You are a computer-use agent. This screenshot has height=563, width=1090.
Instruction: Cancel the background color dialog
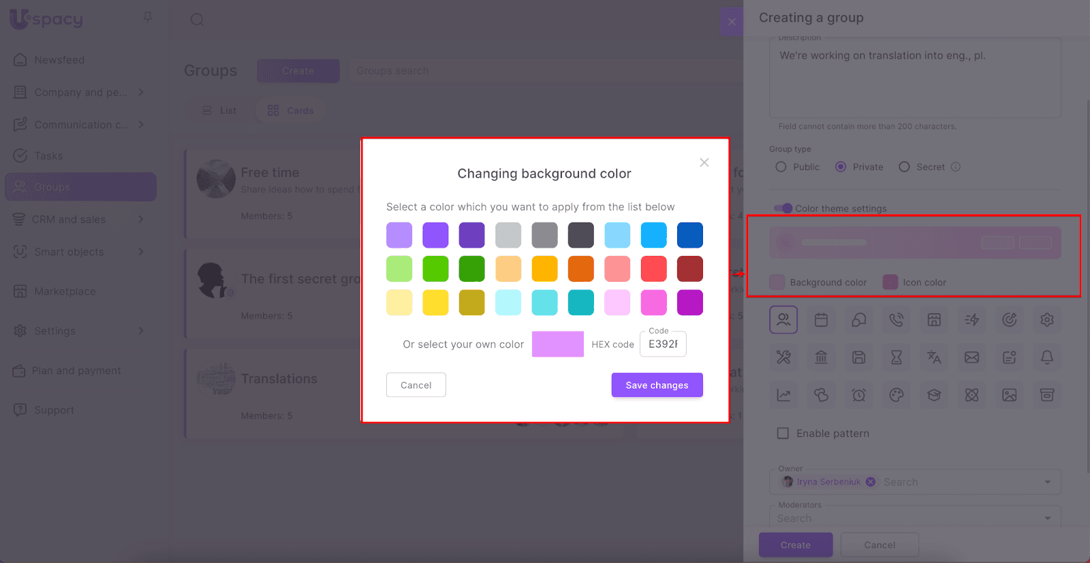coord(416,385)
